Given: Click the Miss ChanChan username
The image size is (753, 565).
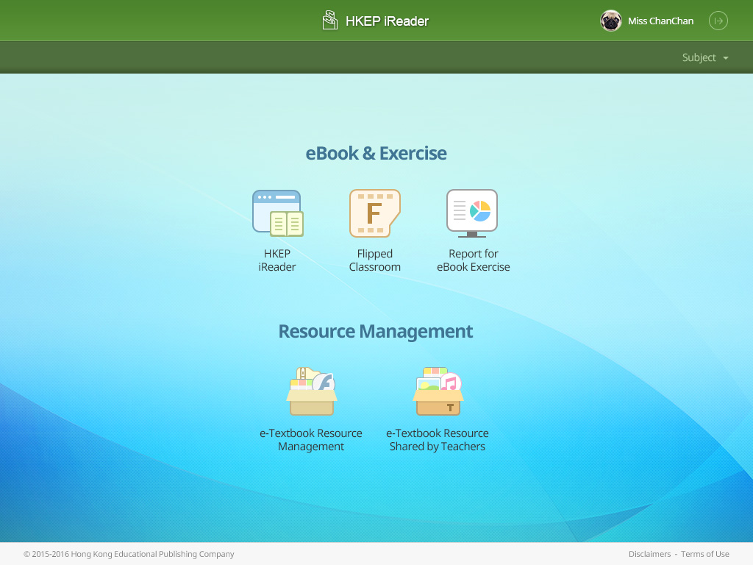Looking at the screenshot, I should (660, 21).
